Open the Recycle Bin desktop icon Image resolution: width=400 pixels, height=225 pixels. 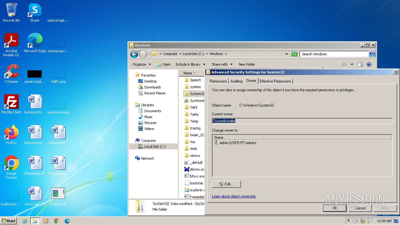pyautogui.click(x=11, y=12)
